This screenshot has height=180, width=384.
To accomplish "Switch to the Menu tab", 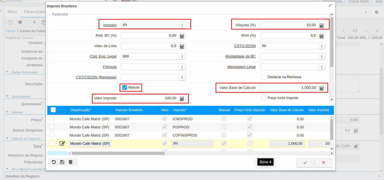I will [12, 12].
